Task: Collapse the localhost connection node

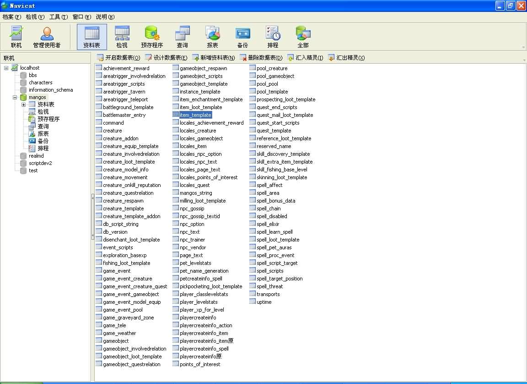Action: click(6, 68)
